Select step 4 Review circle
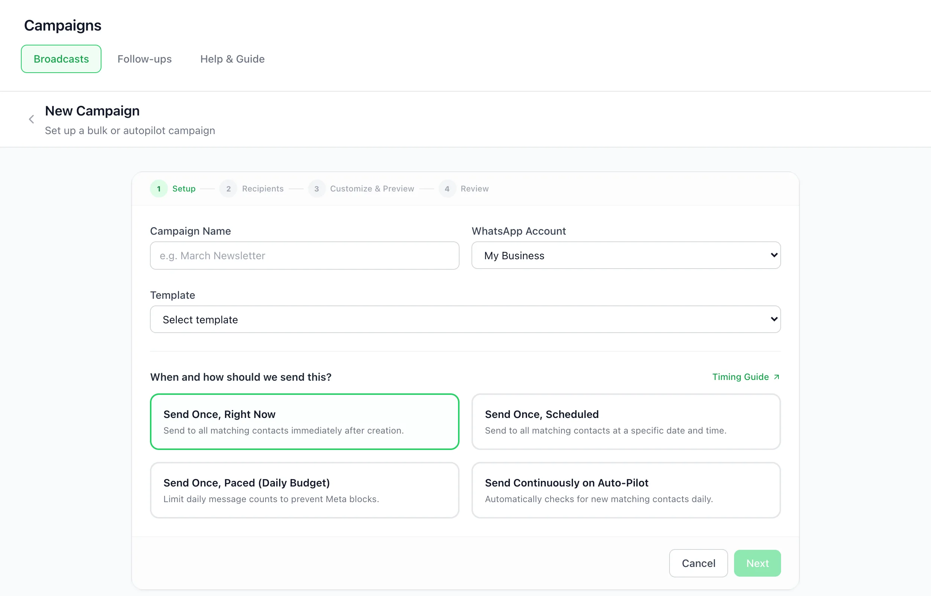 click(x=447, y=189)
